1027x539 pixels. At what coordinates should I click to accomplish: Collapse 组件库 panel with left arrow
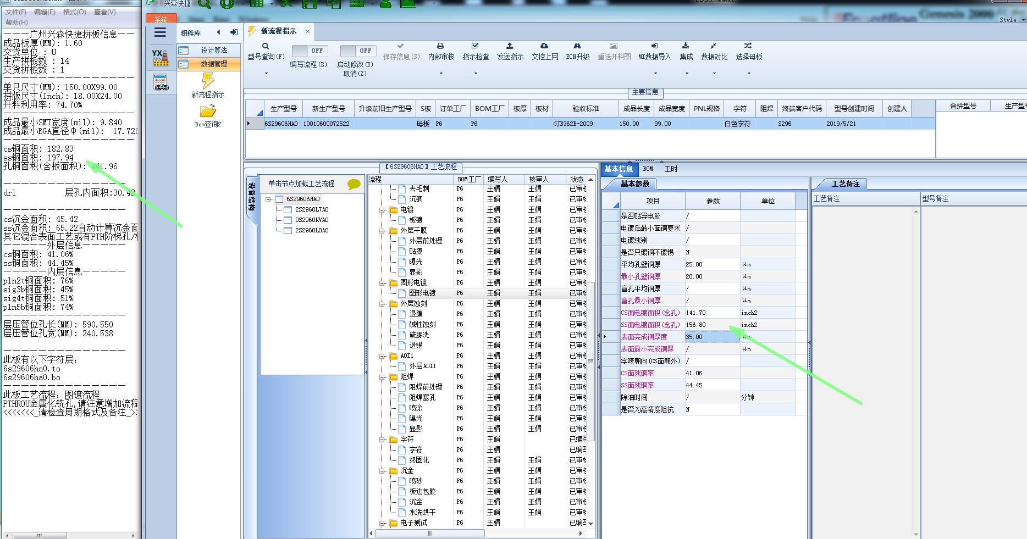click(x=219, y=32)
